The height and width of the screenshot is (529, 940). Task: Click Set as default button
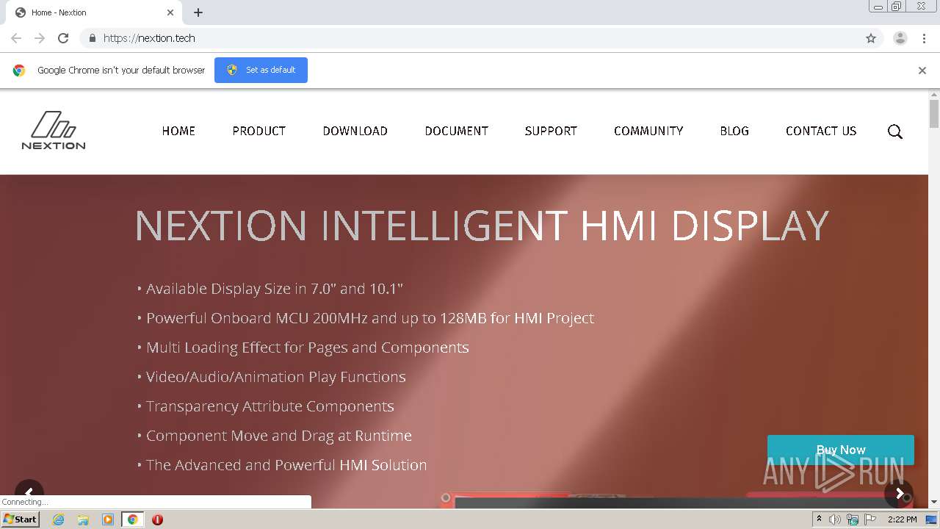coord(261,70)
